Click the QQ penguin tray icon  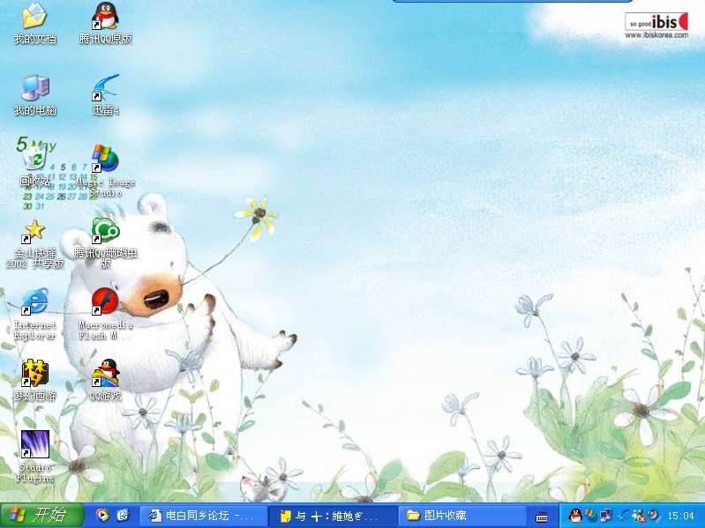575,516
